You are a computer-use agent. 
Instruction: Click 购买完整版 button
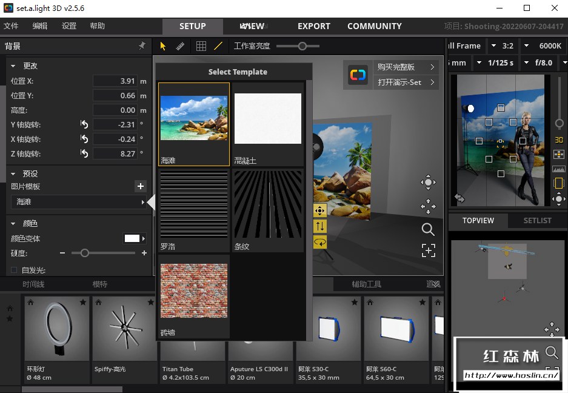click(406, 67)
